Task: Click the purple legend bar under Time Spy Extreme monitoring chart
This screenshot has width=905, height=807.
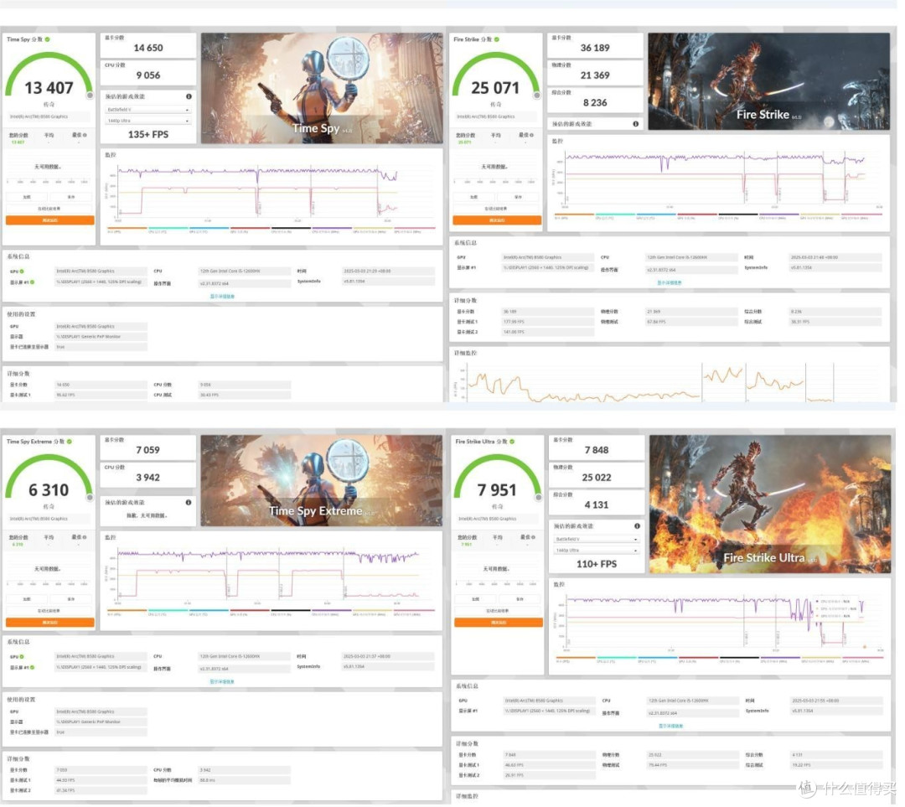Action: 332,611
